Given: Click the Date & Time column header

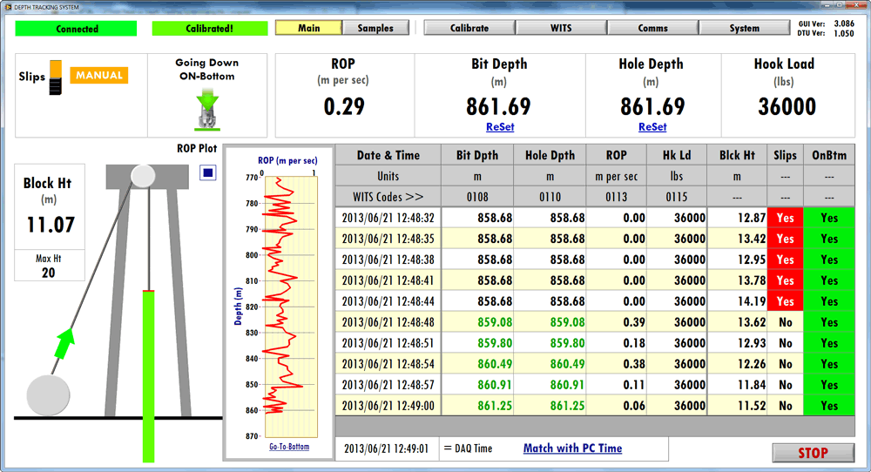Looking at the screenshot, I should click(388, 155).
